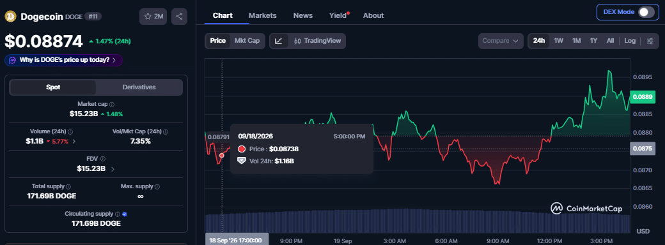
Task: Click the Dogecoin logo icon
Action: point(10,17)
